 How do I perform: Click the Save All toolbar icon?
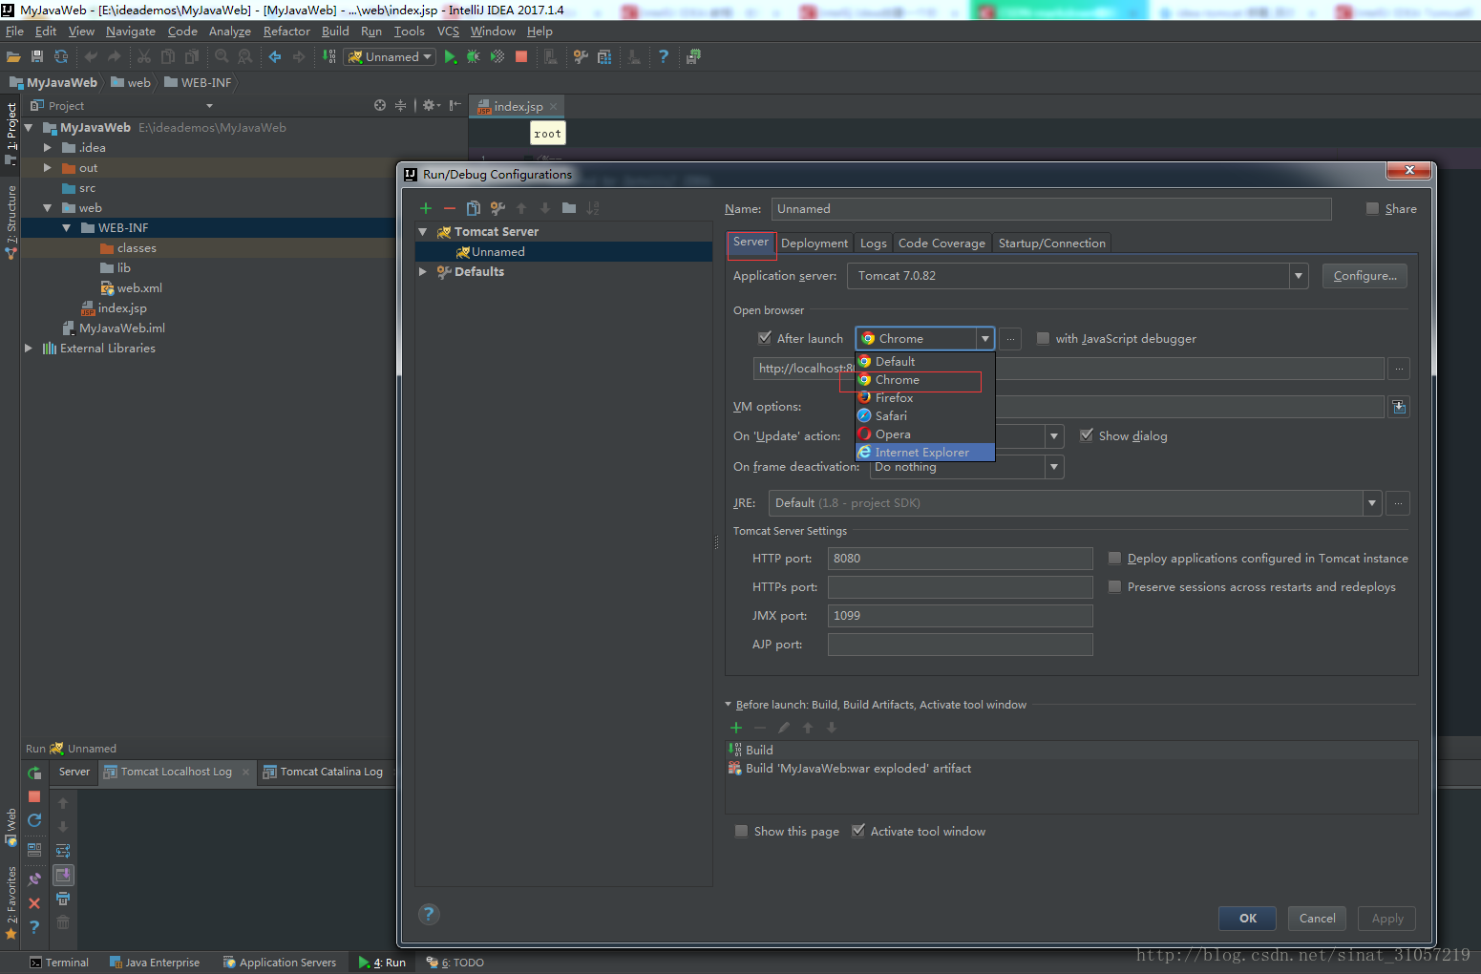37,57
